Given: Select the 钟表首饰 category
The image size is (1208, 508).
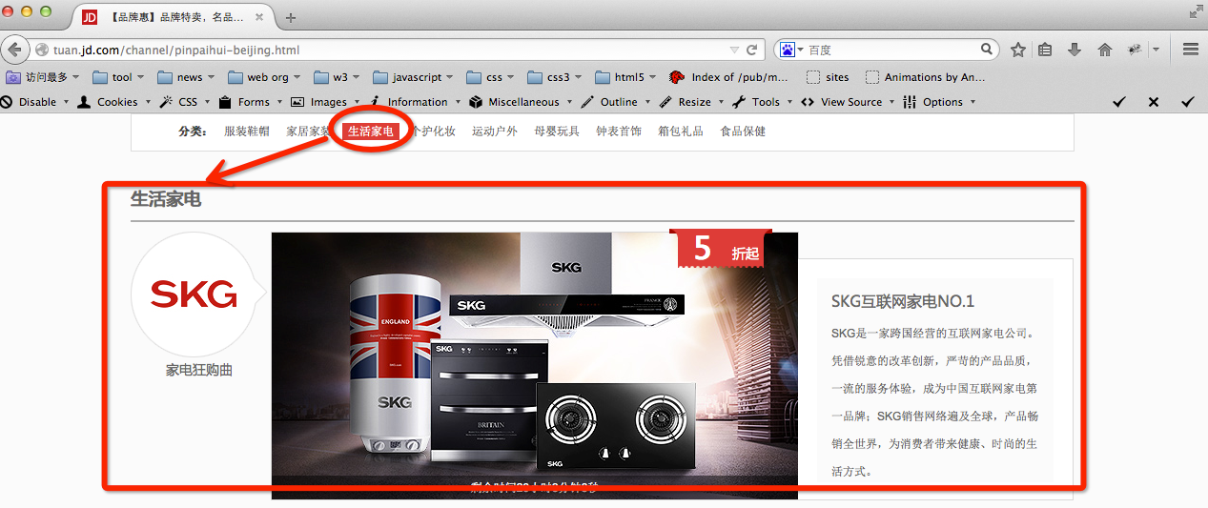Looking at the screenshot, I should click(619, 132).
